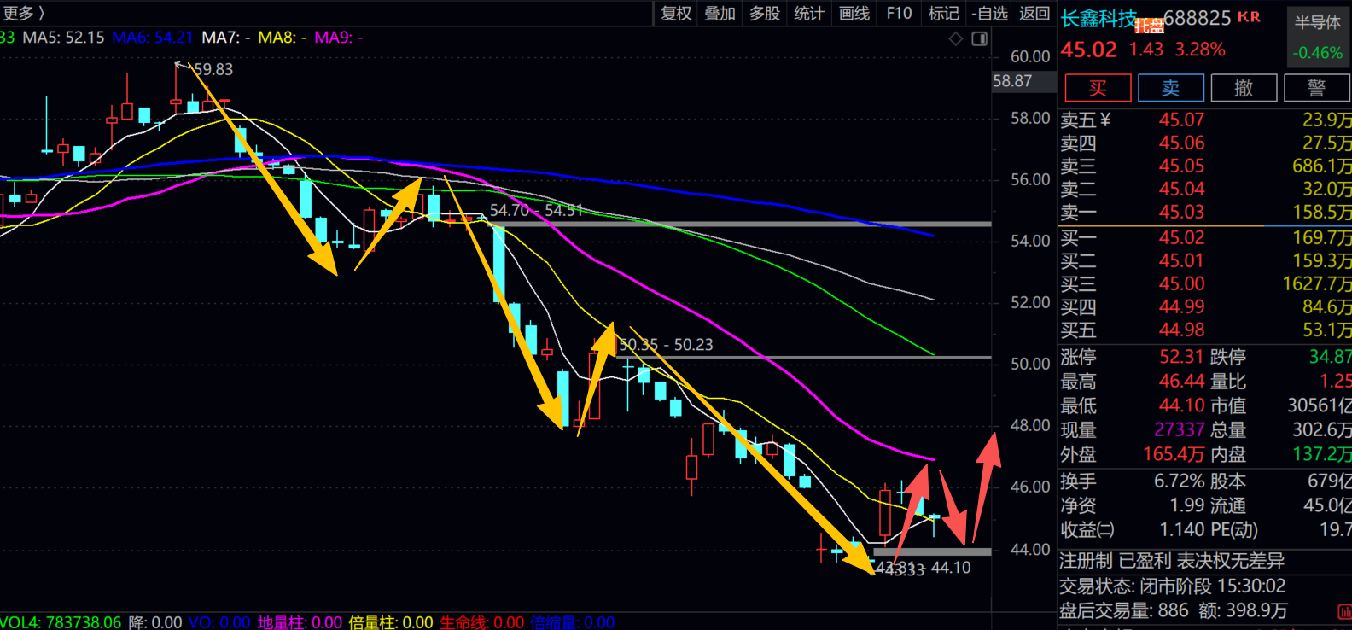Select the 画线 drawing tool
This screenshot has height=630, width=1352.
click(854, 14)
